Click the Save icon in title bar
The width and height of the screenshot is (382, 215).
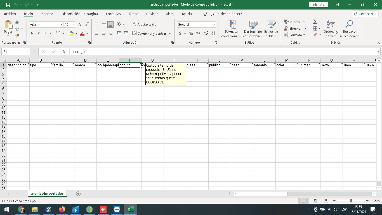pos(8,5)
